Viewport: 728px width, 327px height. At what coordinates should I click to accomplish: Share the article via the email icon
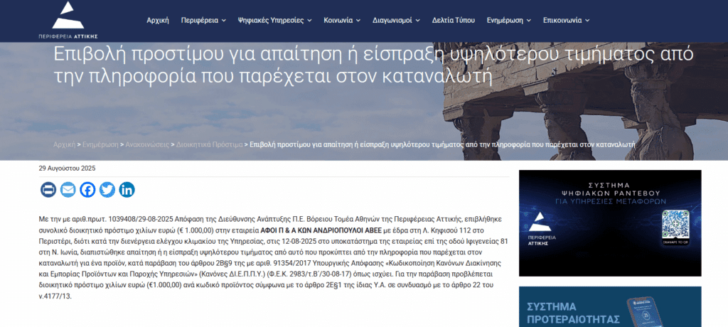pos(68,190)
